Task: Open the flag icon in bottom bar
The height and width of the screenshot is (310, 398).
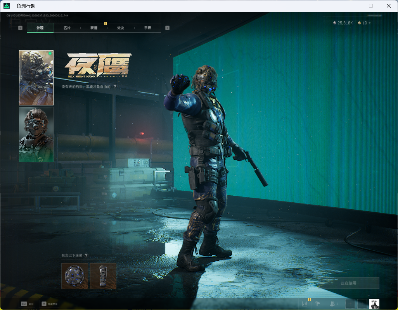Action: [x=318, y=304]
